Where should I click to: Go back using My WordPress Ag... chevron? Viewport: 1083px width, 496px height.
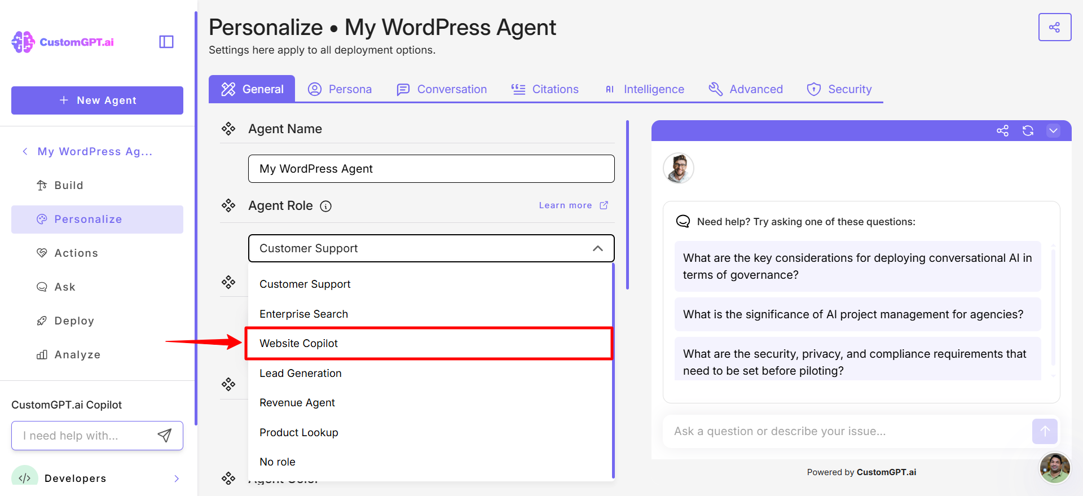(25, 151)
